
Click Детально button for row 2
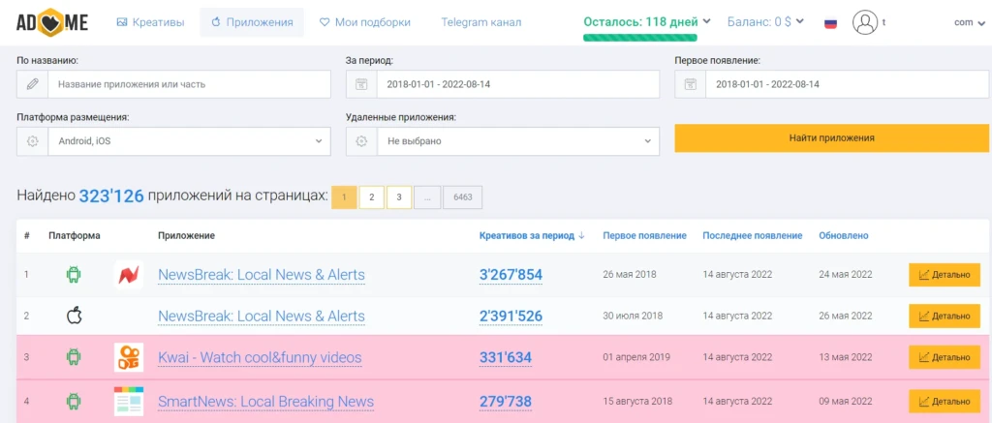[944, 317]
